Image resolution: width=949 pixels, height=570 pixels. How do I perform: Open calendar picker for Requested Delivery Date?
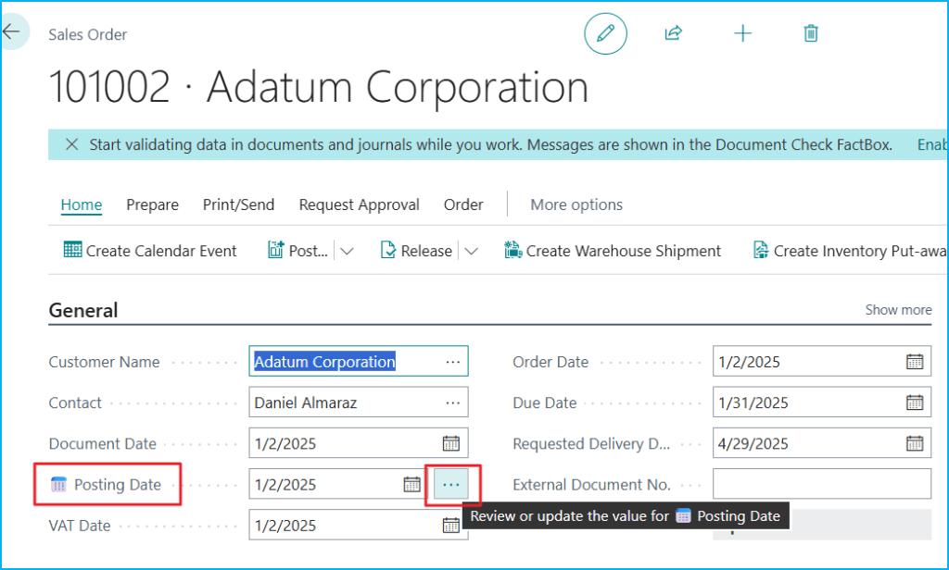tap(914, 443)
